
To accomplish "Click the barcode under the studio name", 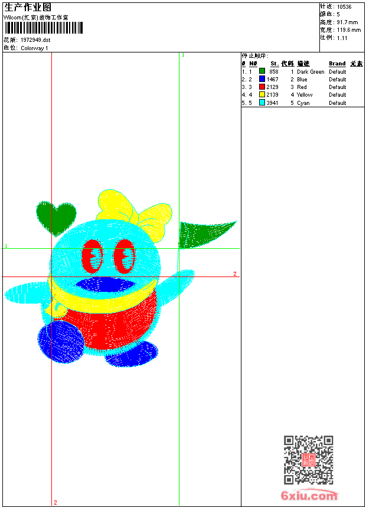I will tap(44, 28).
